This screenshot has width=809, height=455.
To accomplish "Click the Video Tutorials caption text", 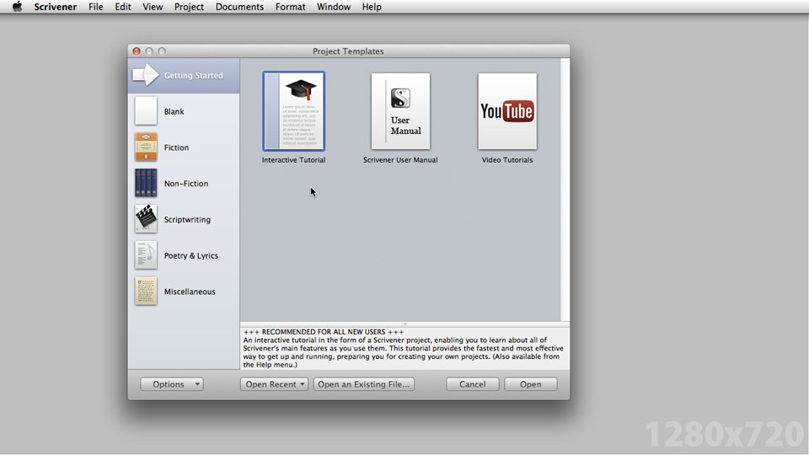I will (507, 160).
